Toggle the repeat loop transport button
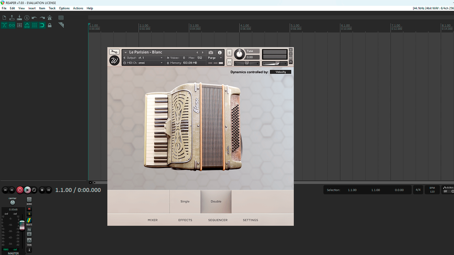Image resolution: width=454 pixels, height=255 pixels. point(34,190)
